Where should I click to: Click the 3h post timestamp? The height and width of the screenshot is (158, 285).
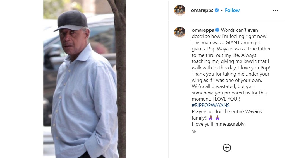click(194, 132)
